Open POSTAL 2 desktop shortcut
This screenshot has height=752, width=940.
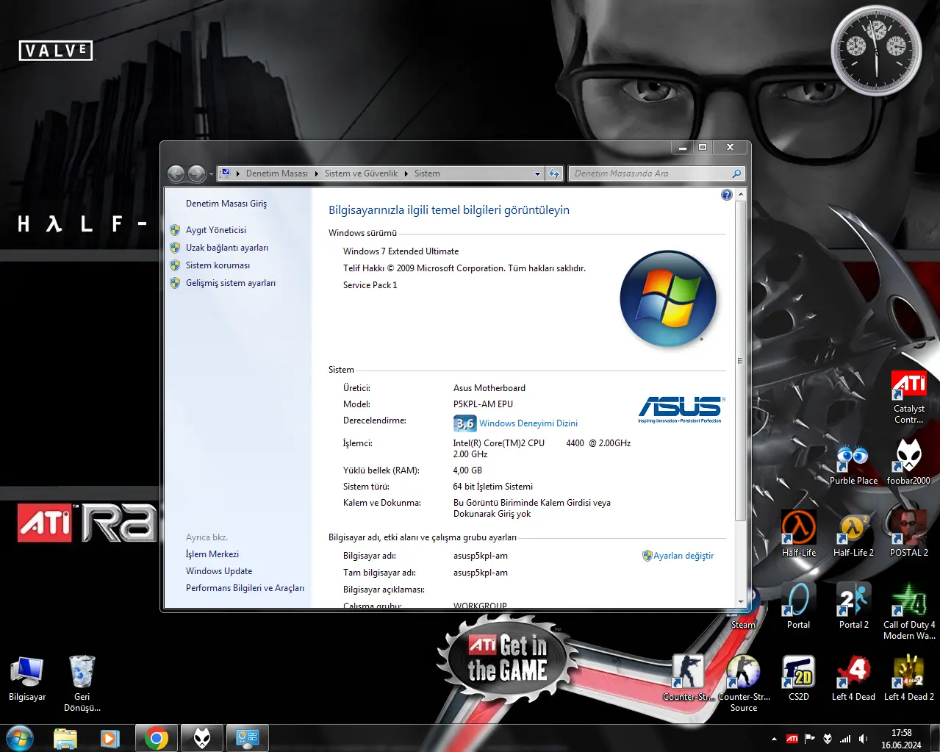(x=908, y=534)
